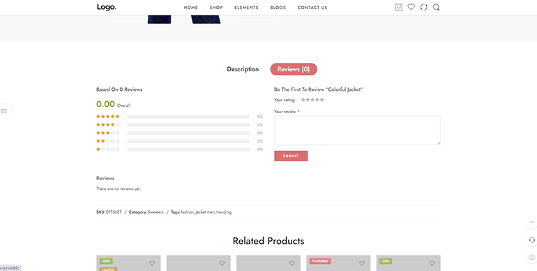The width and height of the screenshot is (537, 271).
Task: Open the fashion tag link
Action: 188,212
